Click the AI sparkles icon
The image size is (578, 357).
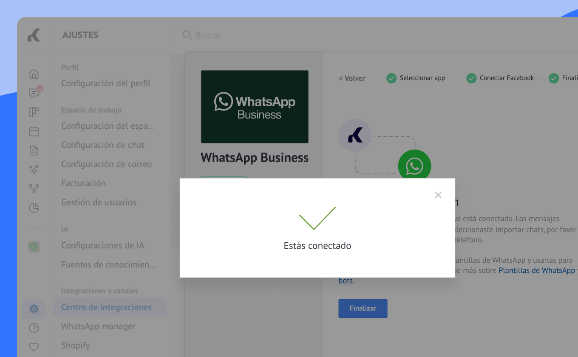[34, 170]
